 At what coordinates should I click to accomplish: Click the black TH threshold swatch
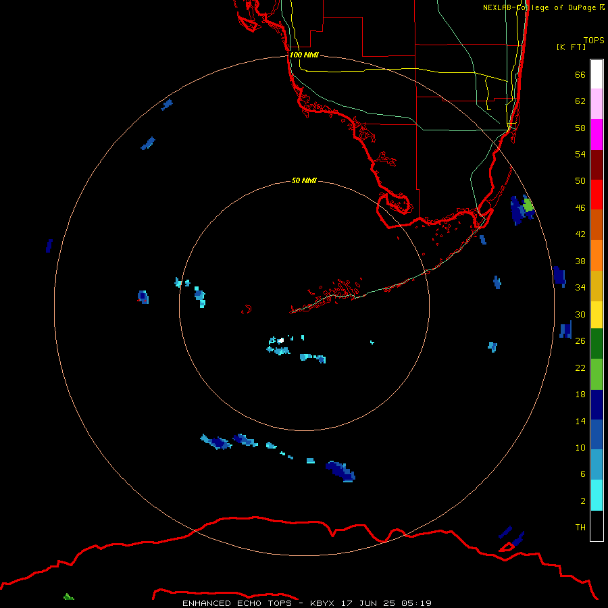597,526
